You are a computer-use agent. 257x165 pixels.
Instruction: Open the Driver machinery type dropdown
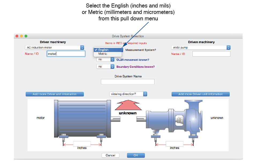54,48
